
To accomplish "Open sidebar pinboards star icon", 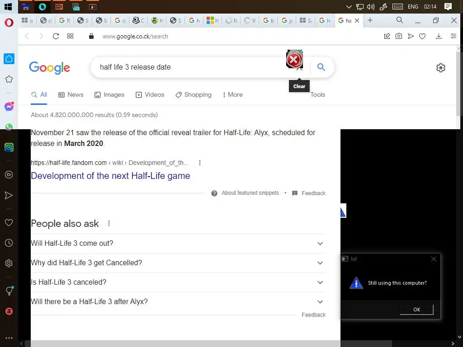I will coord(9,79).
